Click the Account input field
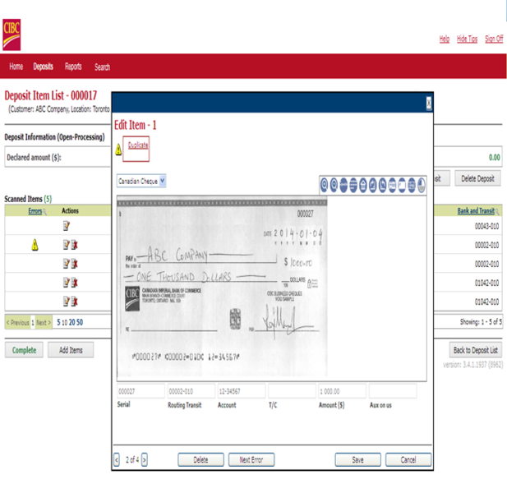Image resolution: width=507 pixels, height=493 pixels. tap(242, 391)
